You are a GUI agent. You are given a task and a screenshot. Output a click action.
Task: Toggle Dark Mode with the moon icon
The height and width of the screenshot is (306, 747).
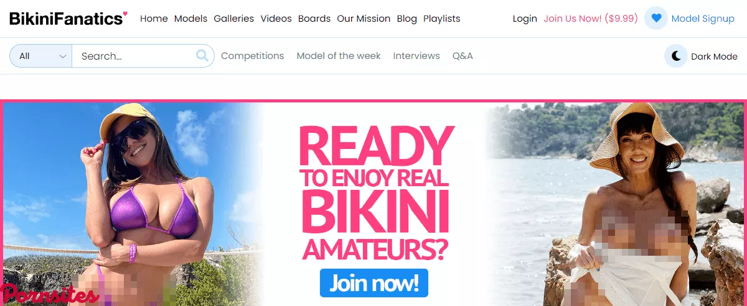pyautogui.click(x=676, y=56)
